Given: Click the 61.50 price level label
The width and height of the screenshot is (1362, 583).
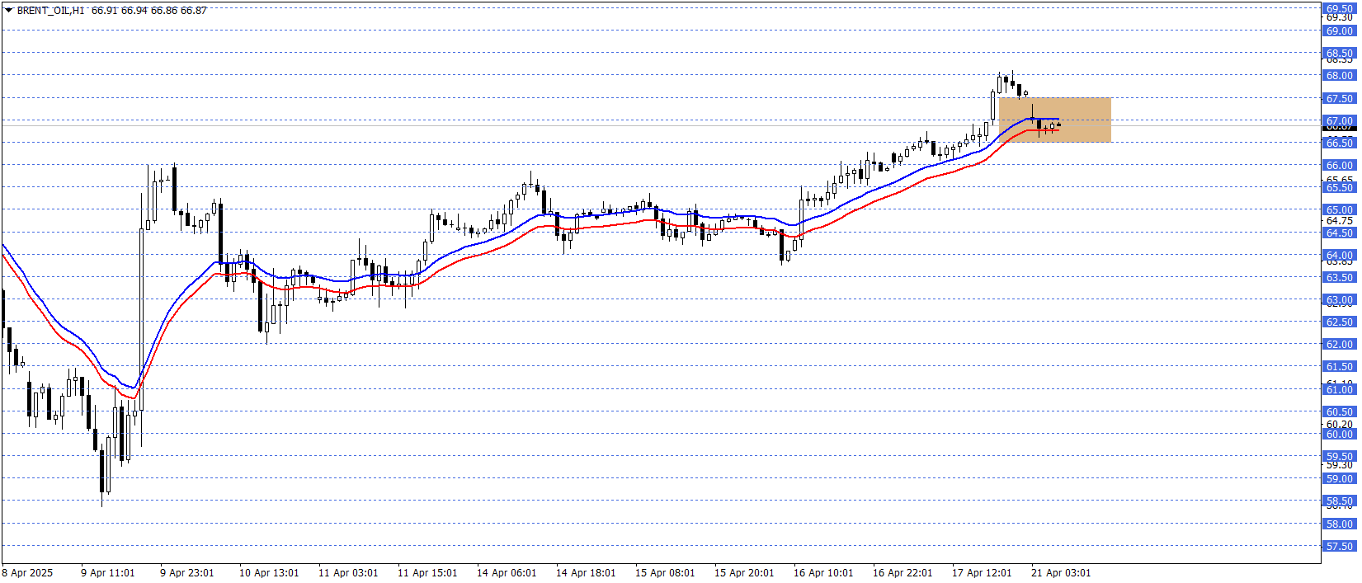Looking at the screenshot, I should click(x=1340, y=366).
